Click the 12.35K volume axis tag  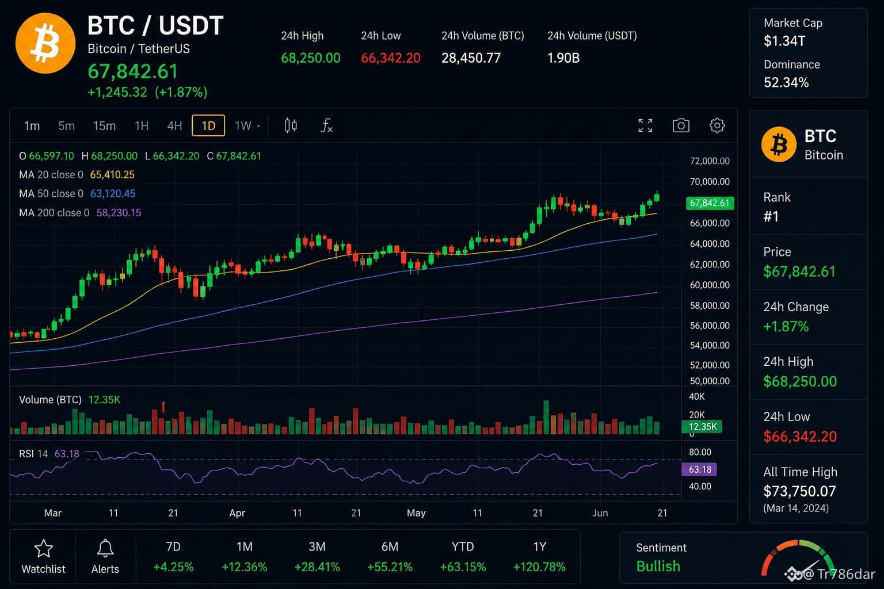coord(702,427)
